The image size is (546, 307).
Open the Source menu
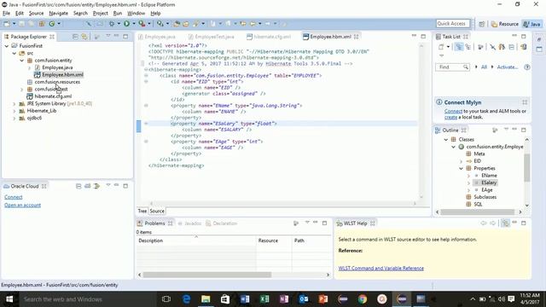click(x=36, y=14)
